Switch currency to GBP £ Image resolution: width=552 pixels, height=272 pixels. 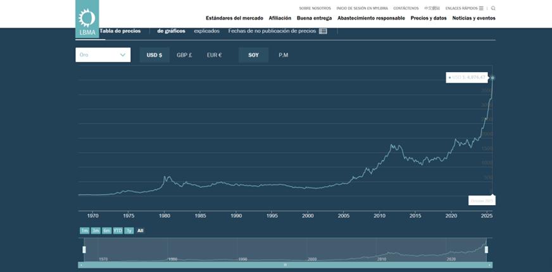pos(184,55)
